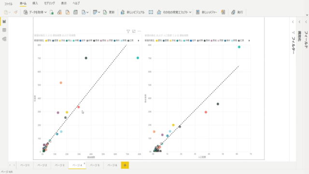The image size is (309, 174).
Task: Expand the フィールド pane chevron
Action: tap(306, 22)
